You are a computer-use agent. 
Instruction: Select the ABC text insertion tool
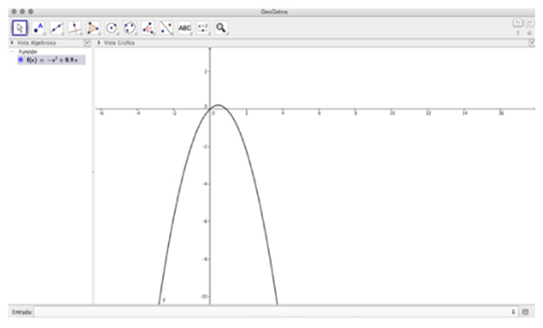pyautogui.click(x=185, y=28)
